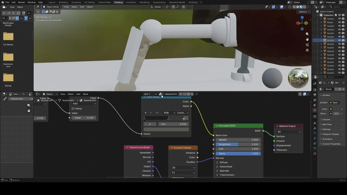Open the Render menu
347x195 pixels.
[x=21, y=2]
